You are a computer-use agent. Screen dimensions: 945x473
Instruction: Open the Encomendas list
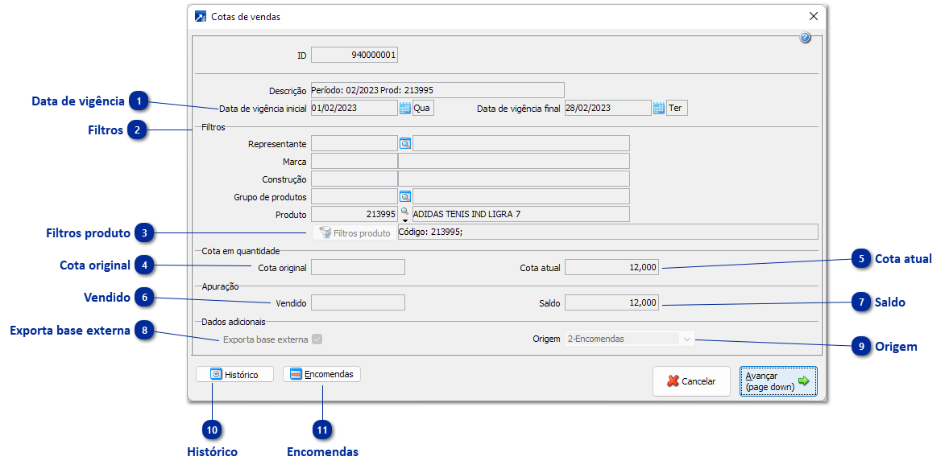[x=321, y=375]
